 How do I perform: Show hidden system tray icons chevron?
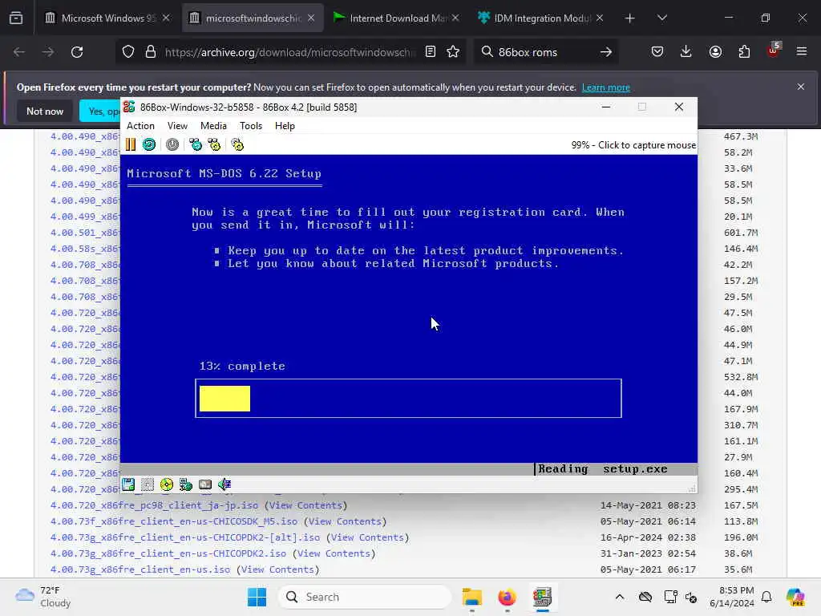tap(620, 597)
